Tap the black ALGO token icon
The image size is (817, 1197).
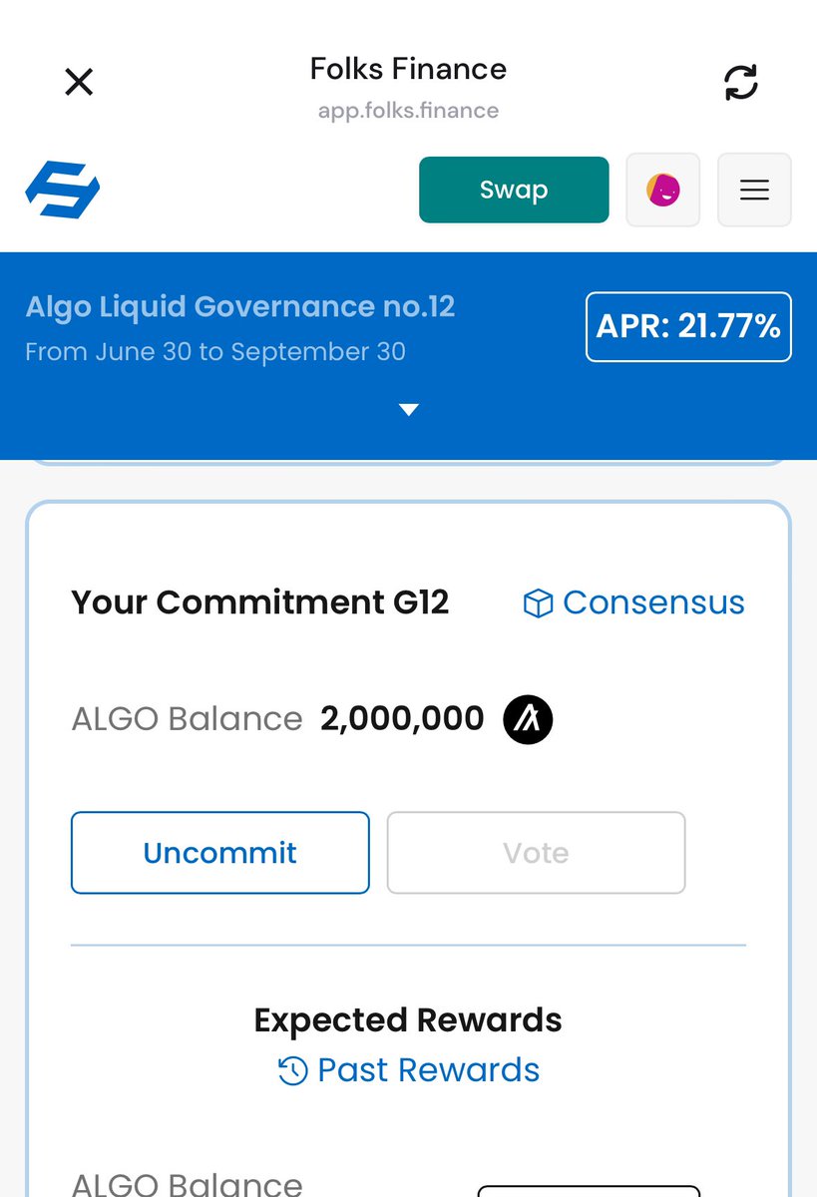528,719
